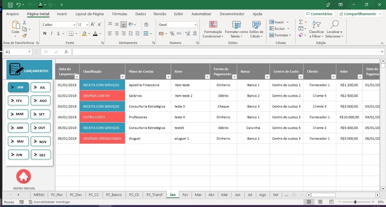The height and width of the screenshot is (207, 386).
Task: Click the insert function fx icon
Action: click(66, 52)
